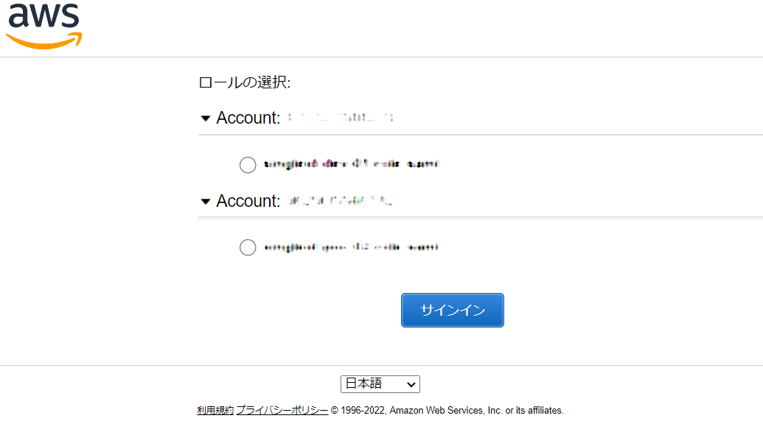Viewport: 763px width, 435px height.
Task: Select the first account's role radio button
Action: [x=248, y=165]
